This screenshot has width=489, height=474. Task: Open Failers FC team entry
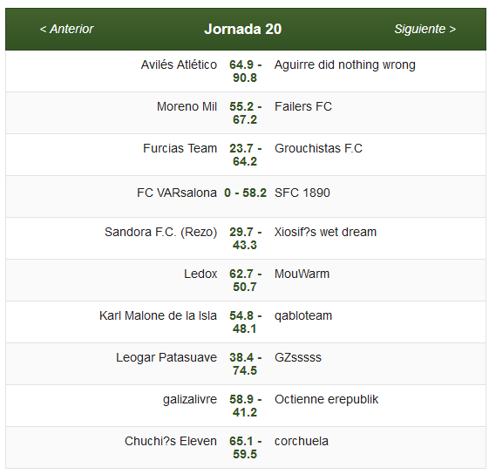[x=303, y=106]
